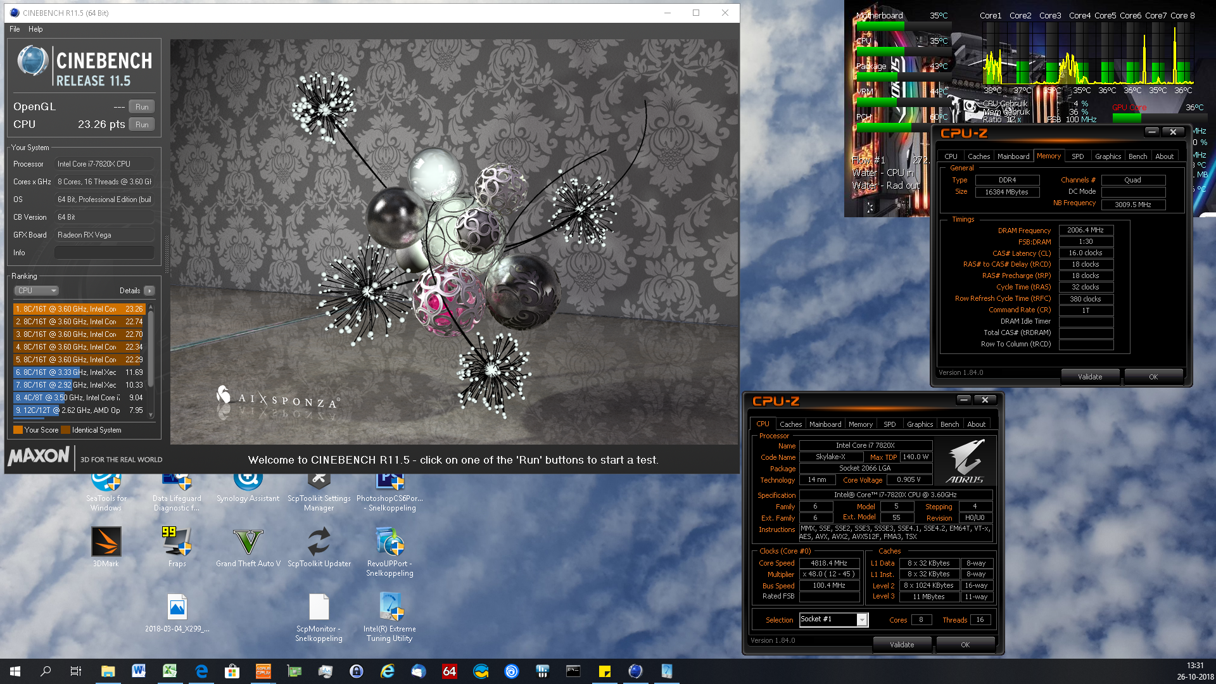Switch to Mainboard tab in lower CPU-Z
This screenshot has height=684, width=1216.
(825, 424)
